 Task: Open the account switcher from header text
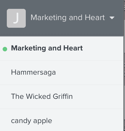coord(68,18)
